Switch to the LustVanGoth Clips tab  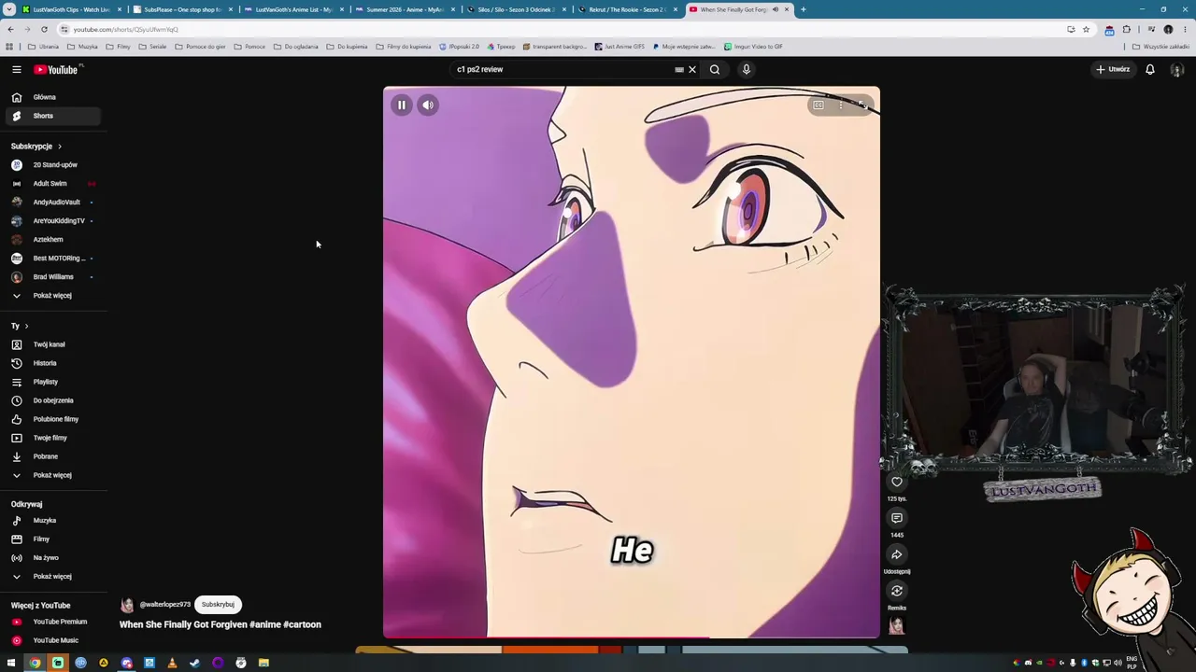click(71, 9)
